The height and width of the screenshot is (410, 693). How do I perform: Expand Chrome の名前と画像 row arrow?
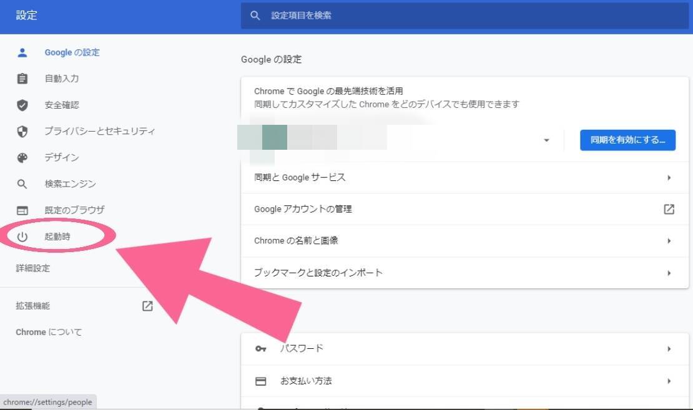(x=669, y=241)
